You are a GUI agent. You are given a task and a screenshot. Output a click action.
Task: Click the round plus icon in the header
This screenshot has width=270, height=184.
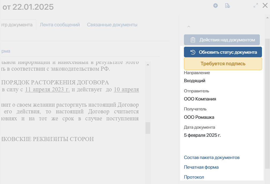[x=215, y=5]
